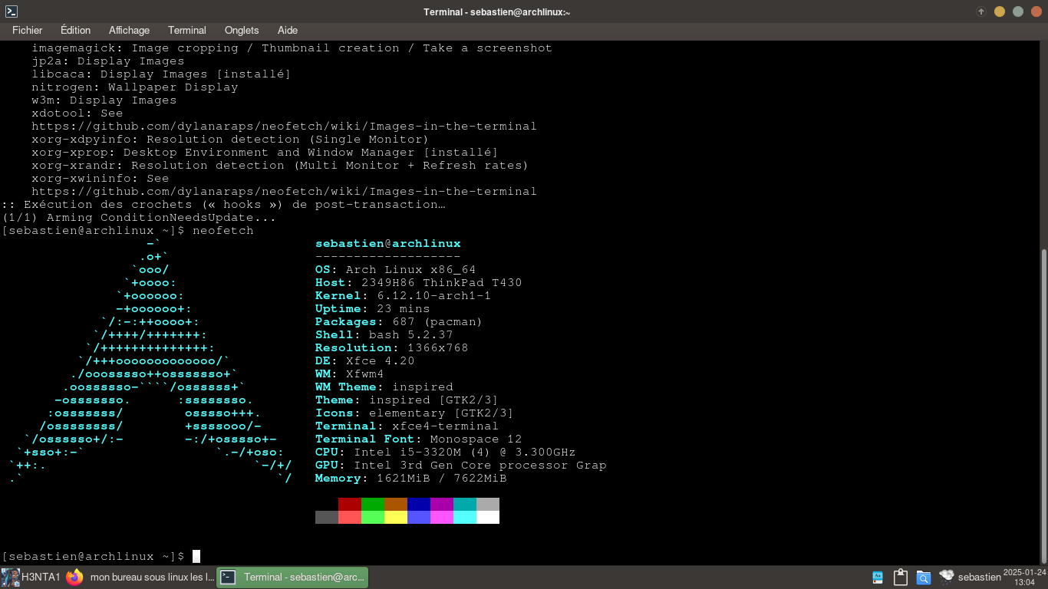Click the 'WM Theme: inspired' line
The height and width of the screenshot is (589, 1048).
click(x=384, y=387)
